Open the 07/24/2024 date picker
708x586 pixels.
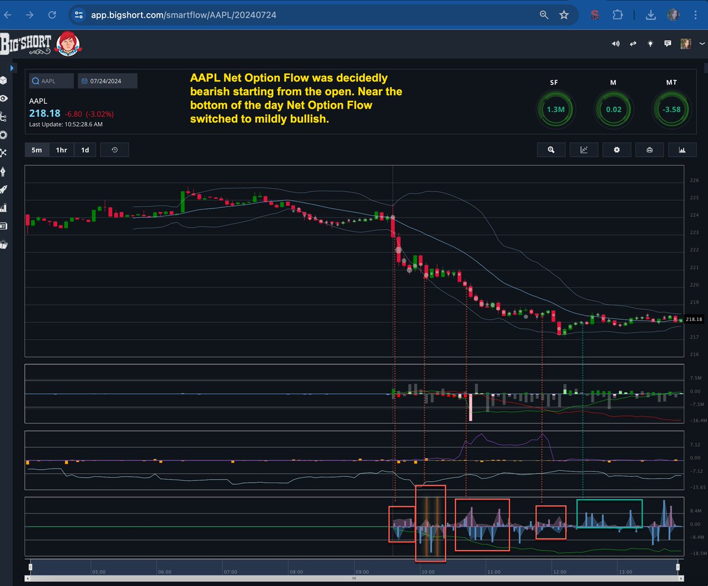[107, 81]
